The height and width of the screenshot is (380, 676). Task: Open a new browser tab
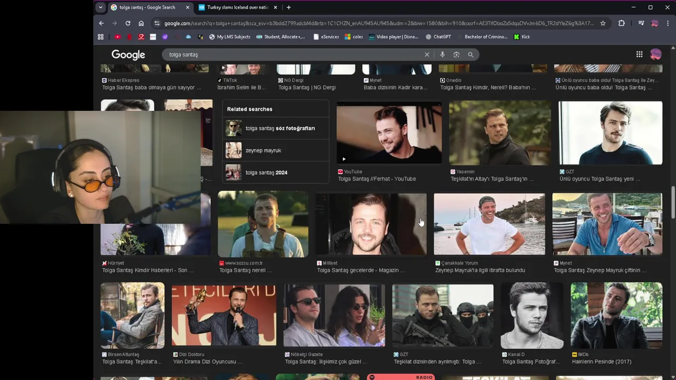click(288, 7)
